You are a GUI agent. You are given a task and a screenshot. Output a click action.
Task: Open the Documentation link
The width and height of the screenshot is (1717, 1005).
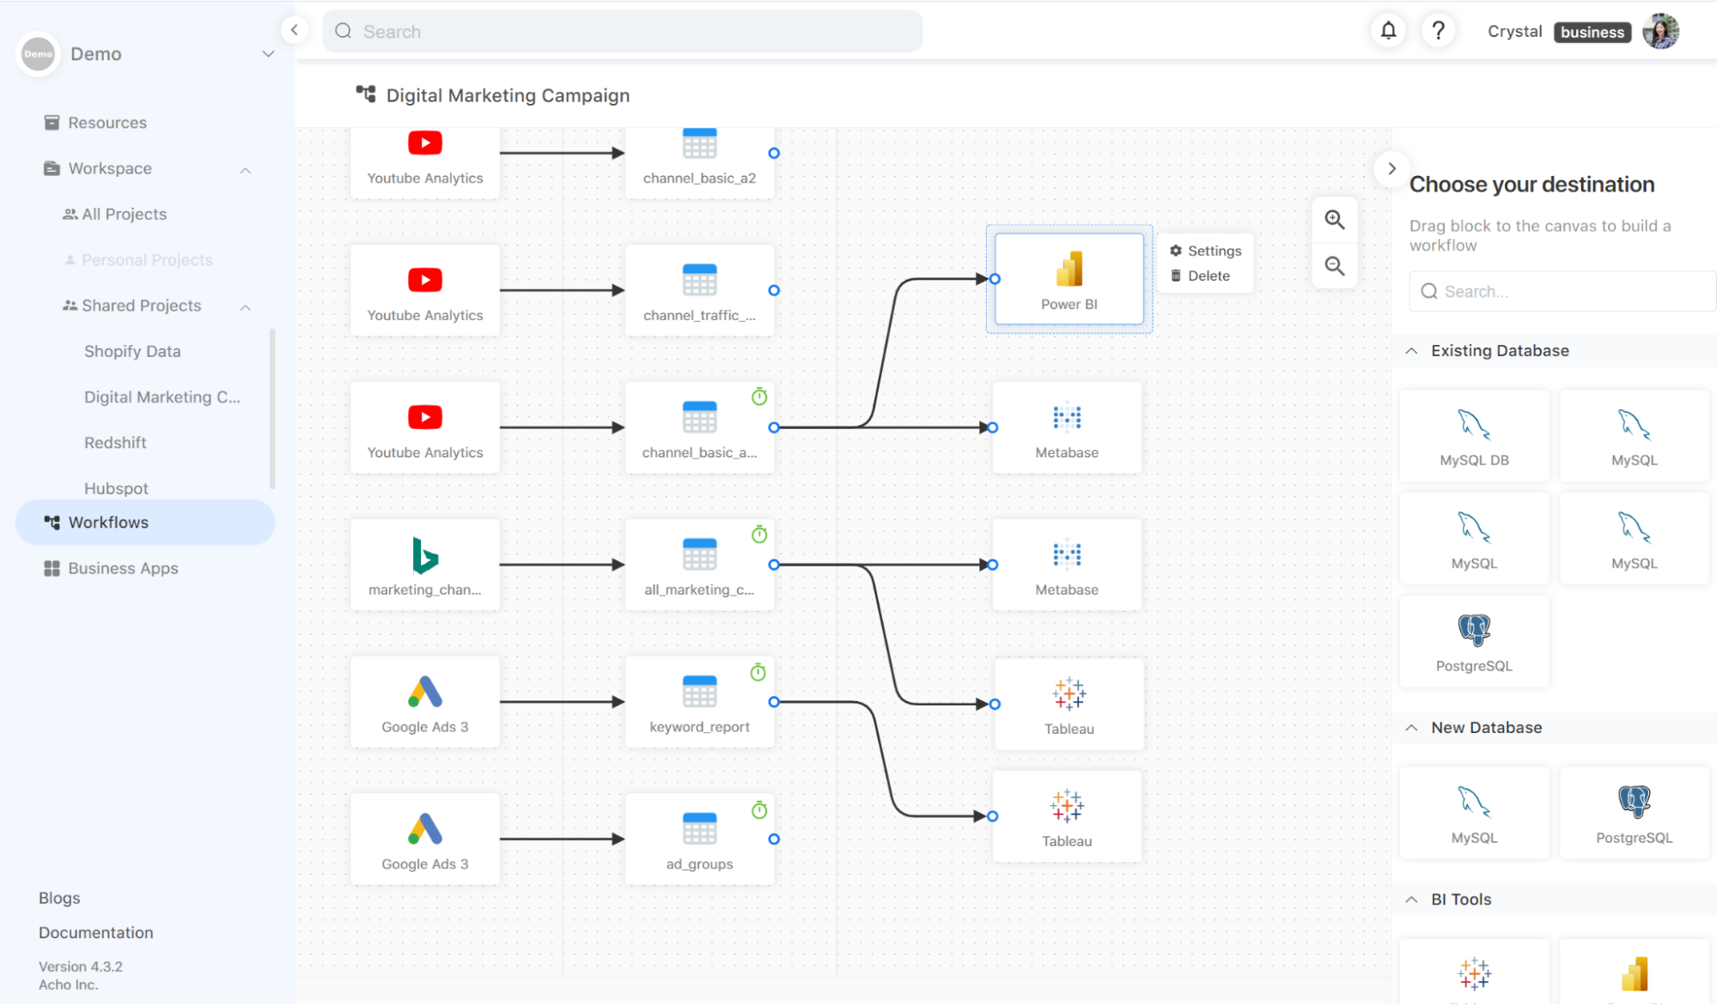[95, 932]
